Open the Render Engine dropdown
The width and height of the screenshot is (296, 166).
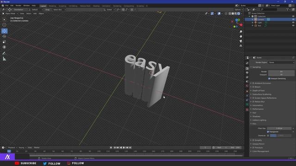[281, 62]
